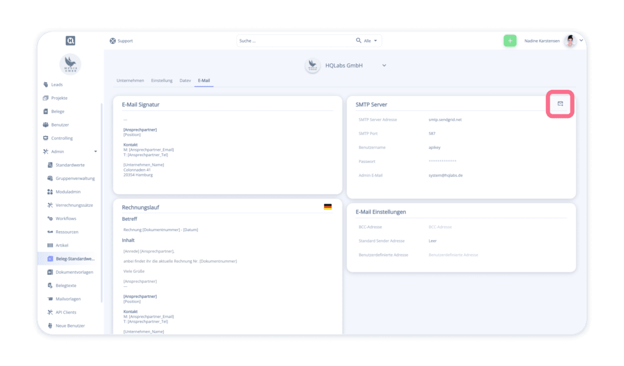624x366 pixels.
Task: Select the Einstellung tab
Action: pos(161,80)
